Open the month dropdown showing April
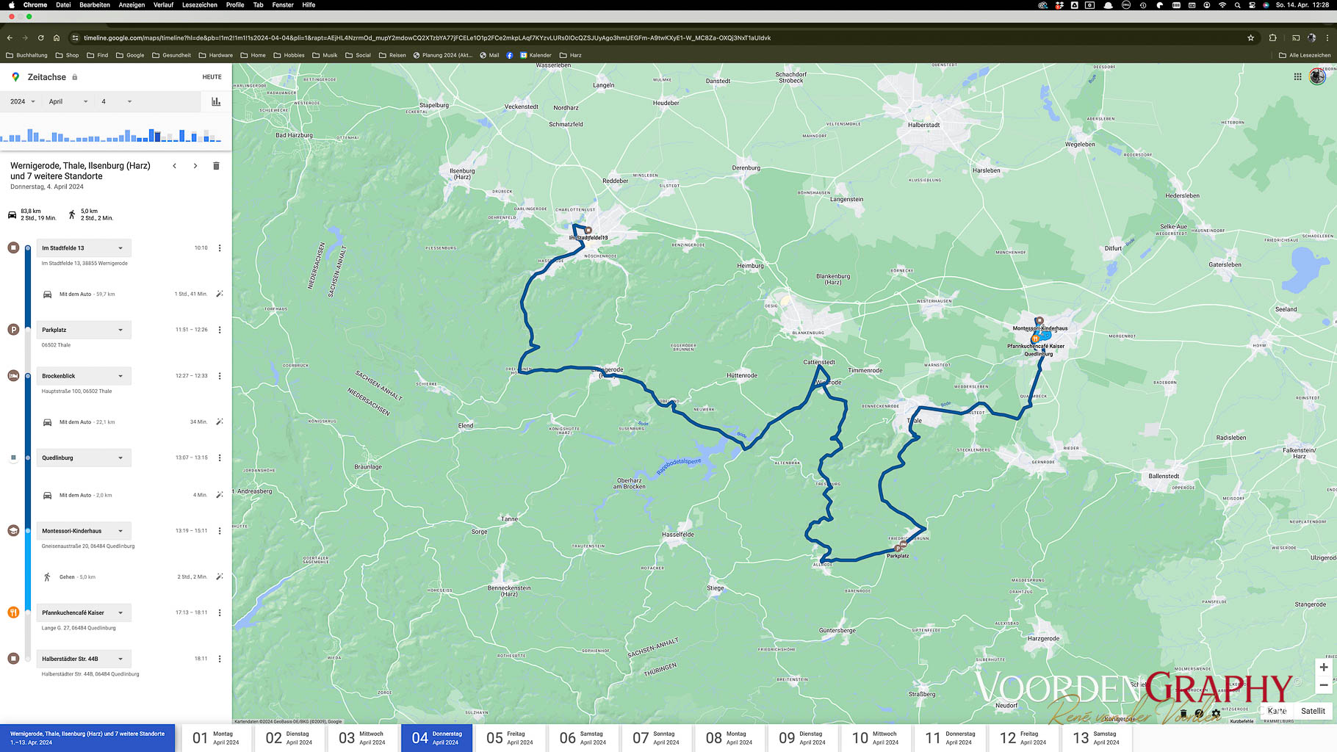This screenshot has height=752, width=1337. (68, 101)
